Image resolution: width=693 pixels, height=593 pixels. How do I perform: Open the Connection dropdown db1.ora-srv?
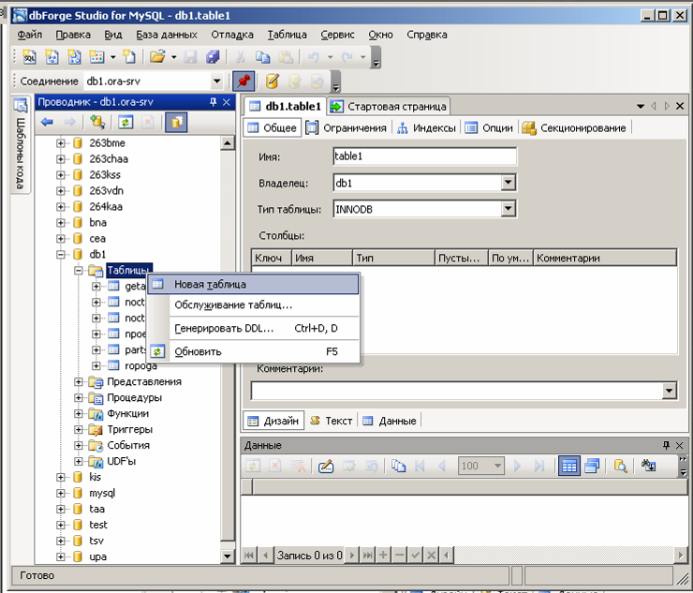point(216,81)
